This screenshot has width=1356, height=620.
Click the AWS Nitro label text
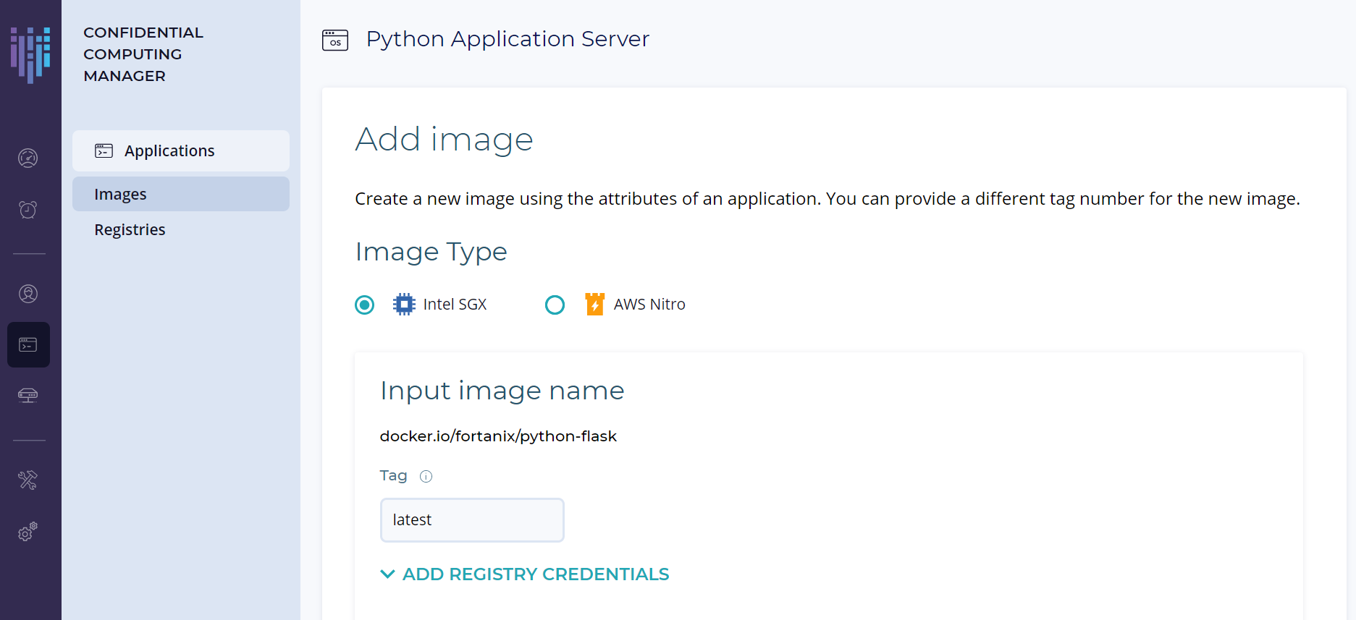(x=649, y=305)
